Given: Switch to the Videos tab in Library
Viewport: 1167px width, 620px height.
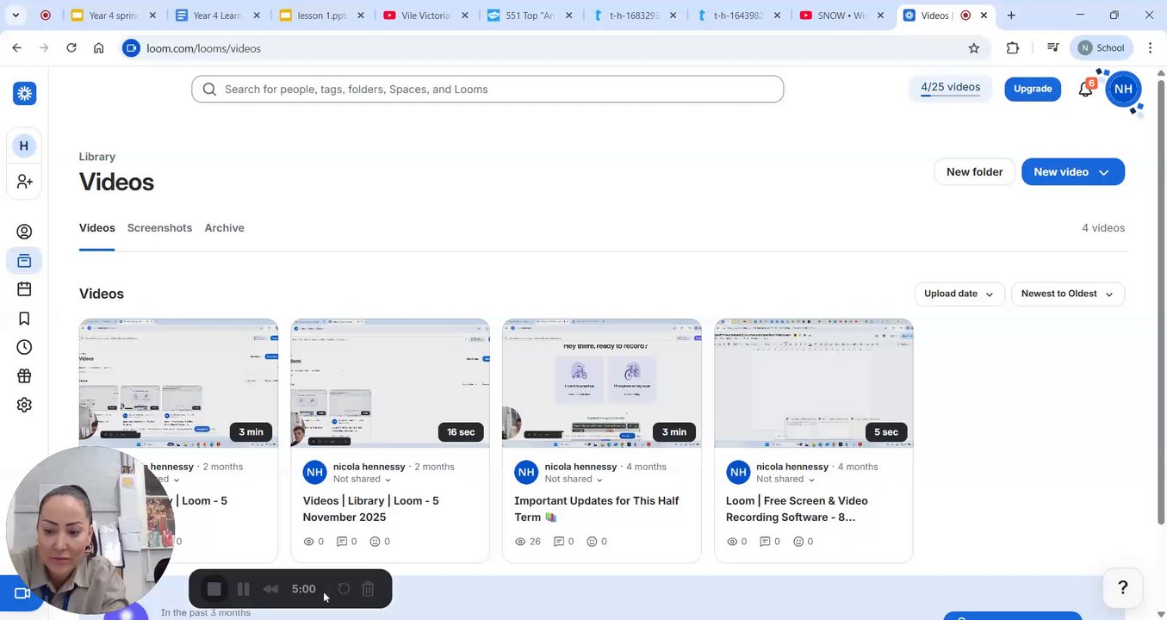Looking at the screenshot, I should point(97,228).
